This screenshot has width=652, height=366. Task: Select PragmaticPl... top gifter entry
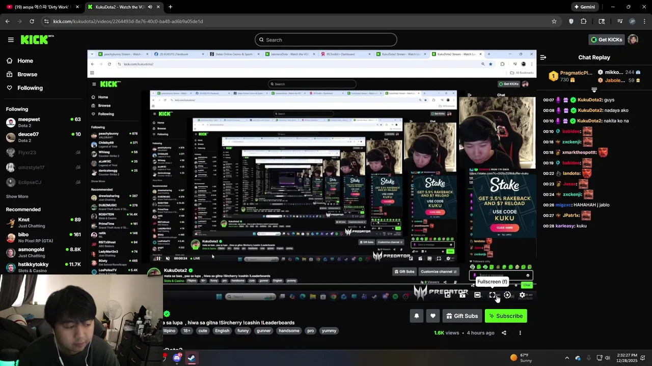[569, 76]
